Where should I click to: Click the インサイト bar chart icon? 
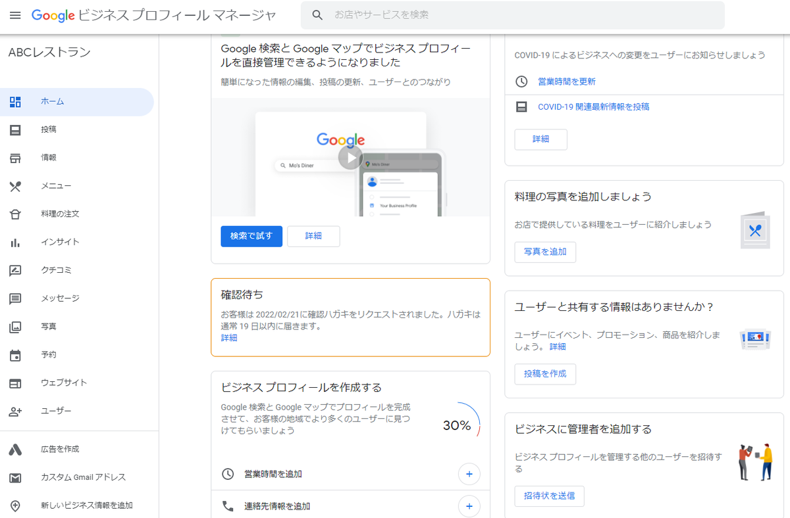point(15,243)
